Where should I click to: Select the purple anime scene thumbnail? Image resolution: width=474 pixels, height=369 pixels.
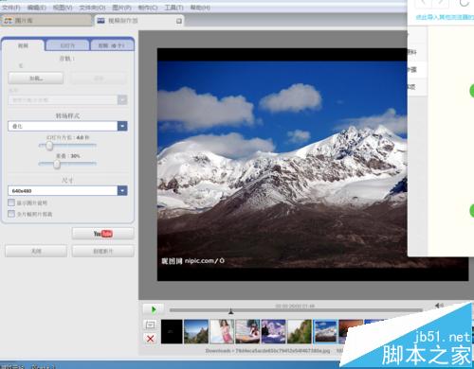click(274, 331)
